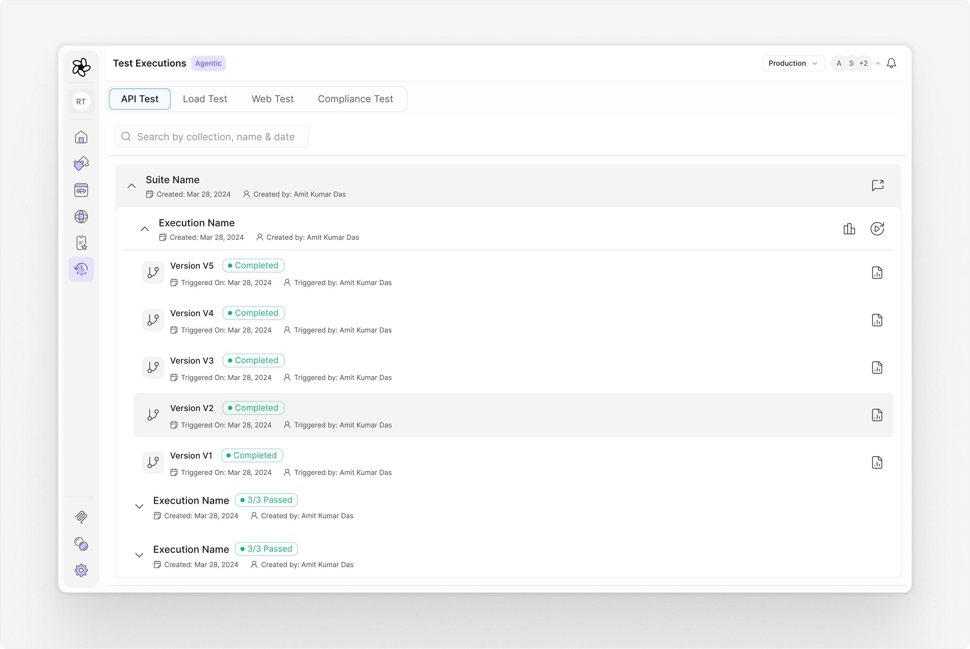Open the Production environment dropdown
This screenshot has width=970, height=649.
click(793, 63)
